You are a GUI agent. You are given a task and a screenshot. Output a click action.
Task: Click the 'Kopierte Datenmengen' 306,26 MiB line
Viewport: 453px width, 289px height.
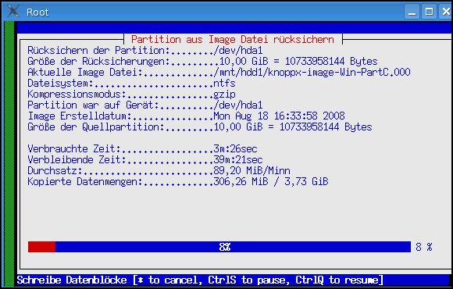(x=178, y=181)
